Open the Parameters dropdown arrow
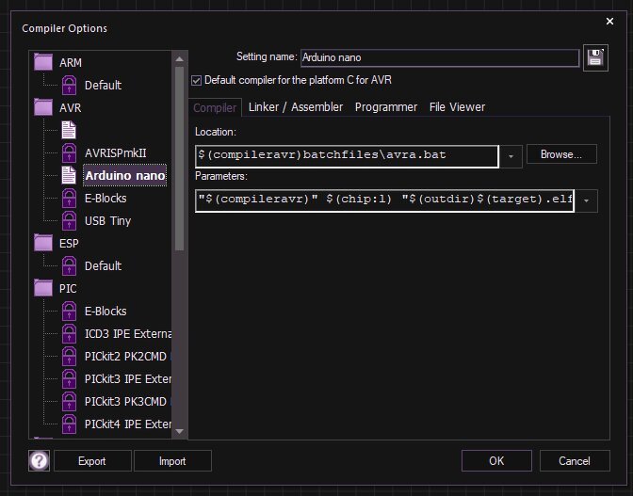The height and width of the screenshot is (496, 633). [x=586, y=200]
